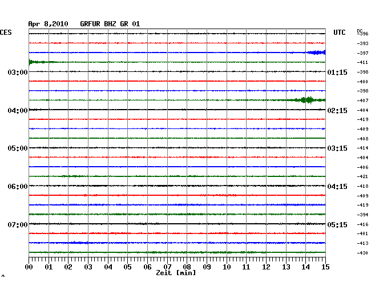Select the "02:15" UTC time label
Image resolution: width=371 pixels, height=282 pixels.
coord(337,111)
